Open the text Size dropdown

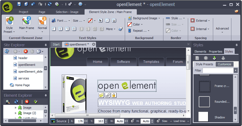[x=79, y=21]
